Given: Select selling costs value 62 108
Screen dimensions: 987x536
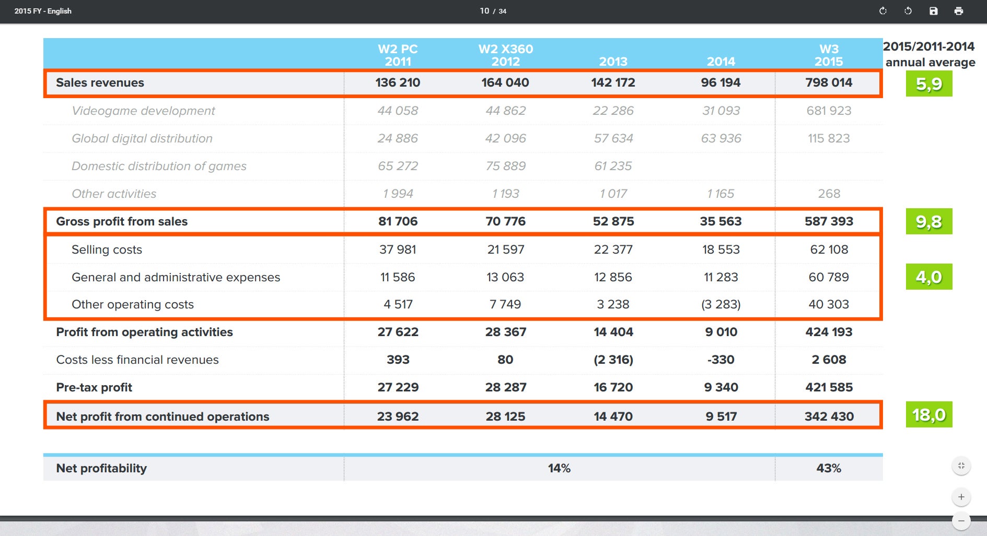Looking at the screenshot, I should tap(829, 249).
